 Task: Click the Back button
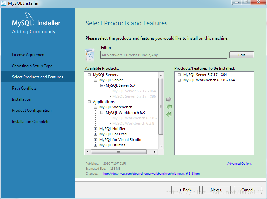[185, 190]
